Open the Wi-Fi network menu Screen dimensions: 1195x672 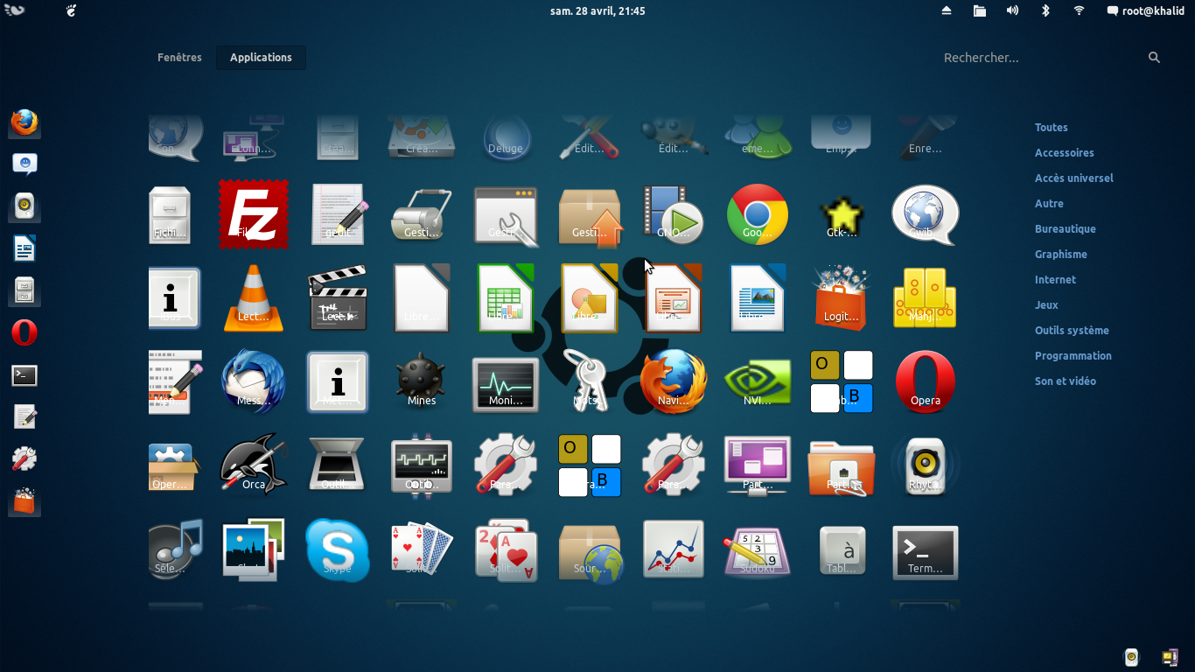pos(1079,10)
